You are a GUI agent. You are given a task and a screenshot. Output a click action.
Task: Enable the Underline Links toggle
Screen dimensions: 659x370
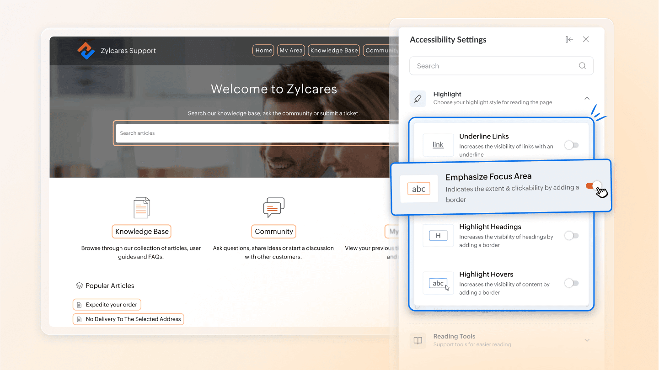571,145
